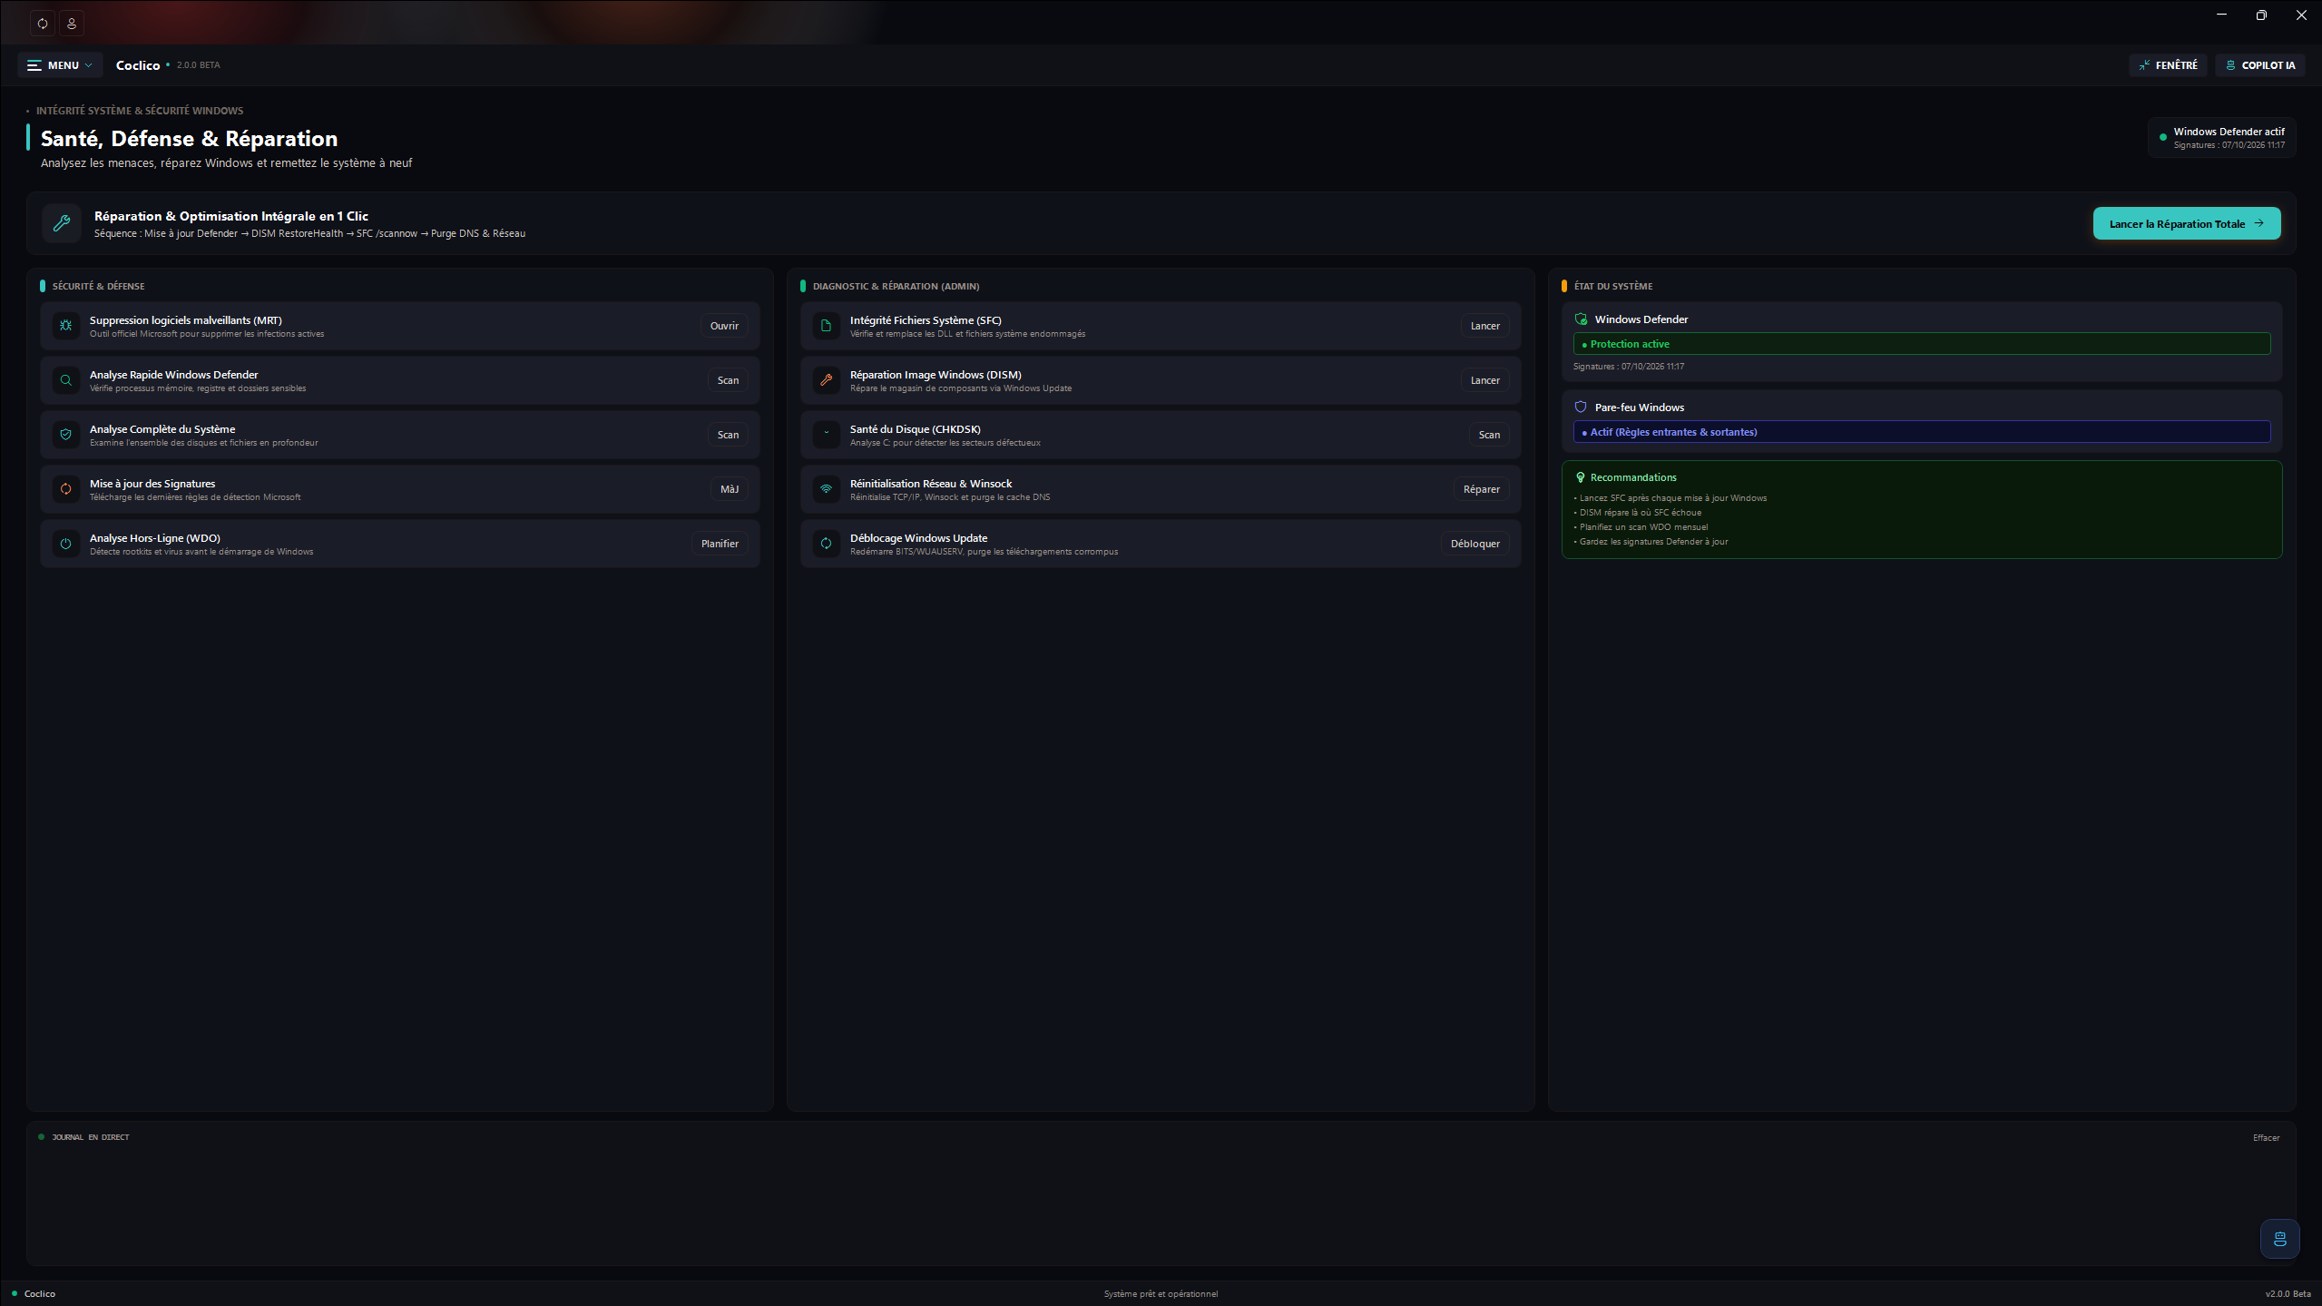Image resolution: width=2322 pixels, height=1306 pixels.
Task: Click the disk icon for Santé du Disque (CHKDSK)
Action: pos(826,435)
